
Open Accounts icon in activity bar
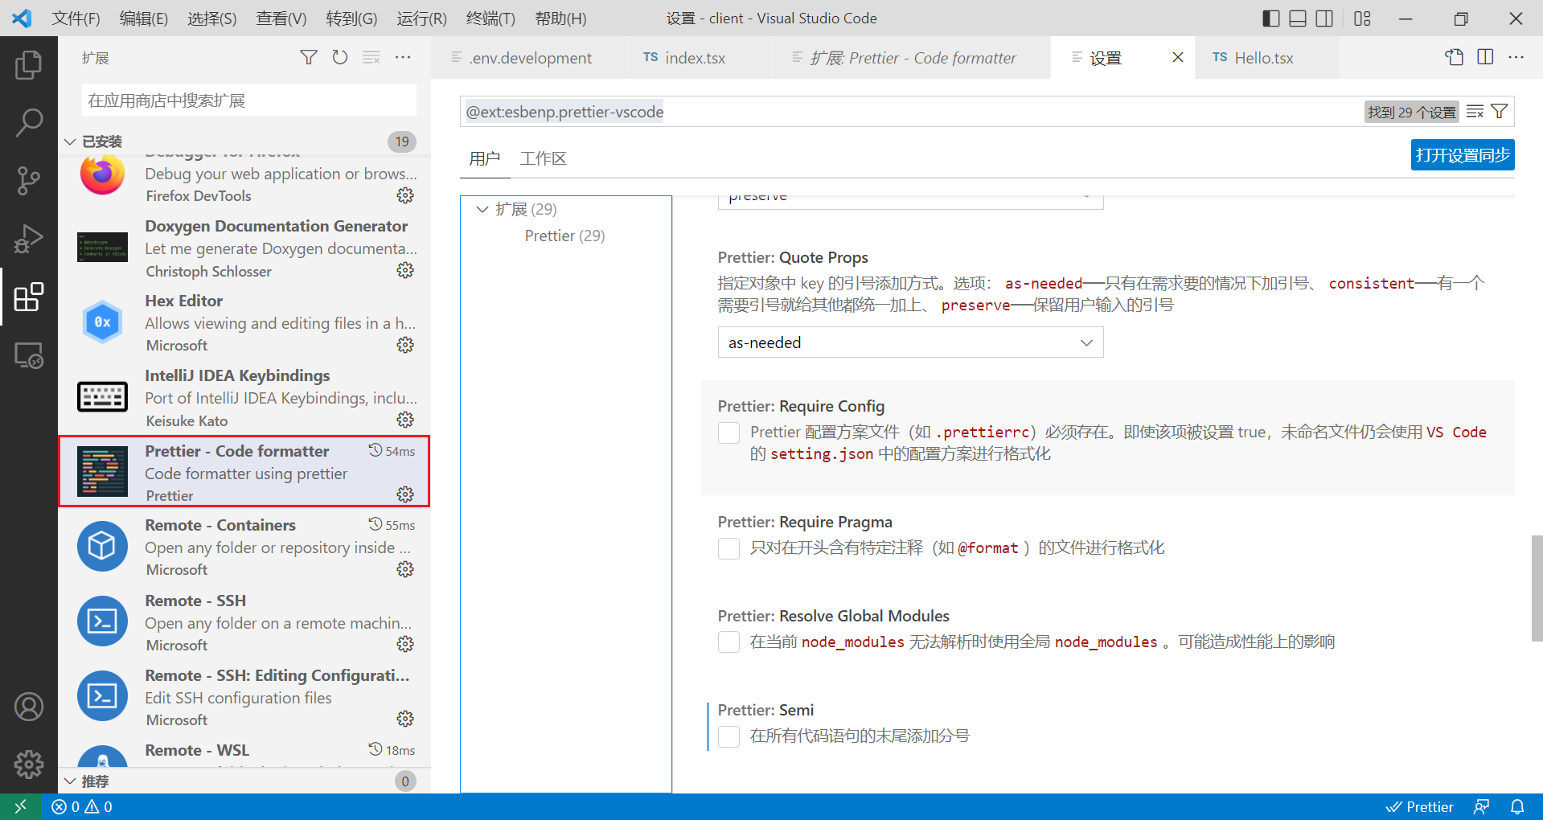(x=29, y=707)
